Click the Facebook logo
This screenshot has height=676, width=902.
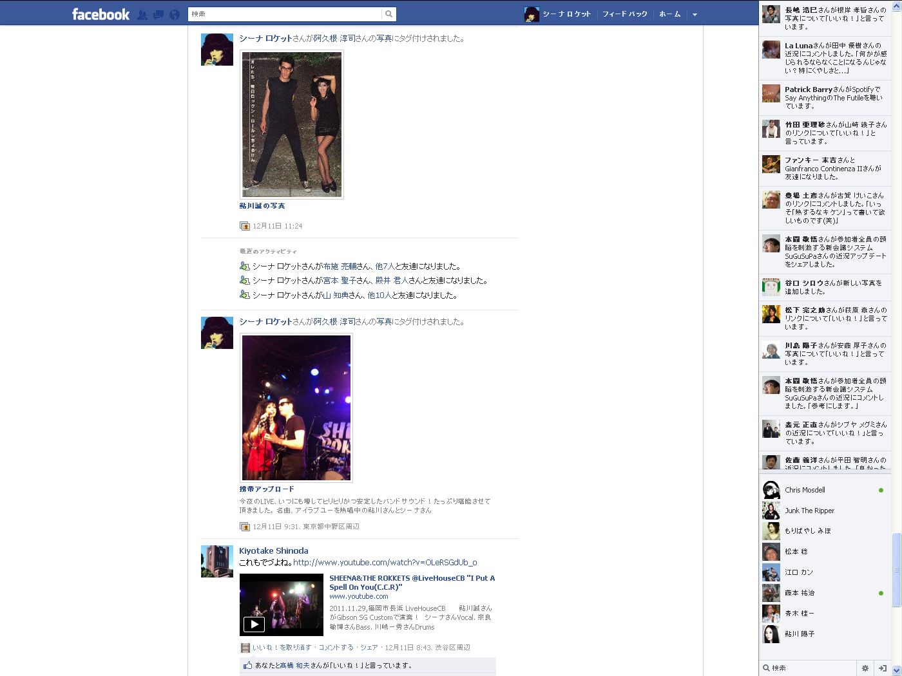(x=101, y=14)
